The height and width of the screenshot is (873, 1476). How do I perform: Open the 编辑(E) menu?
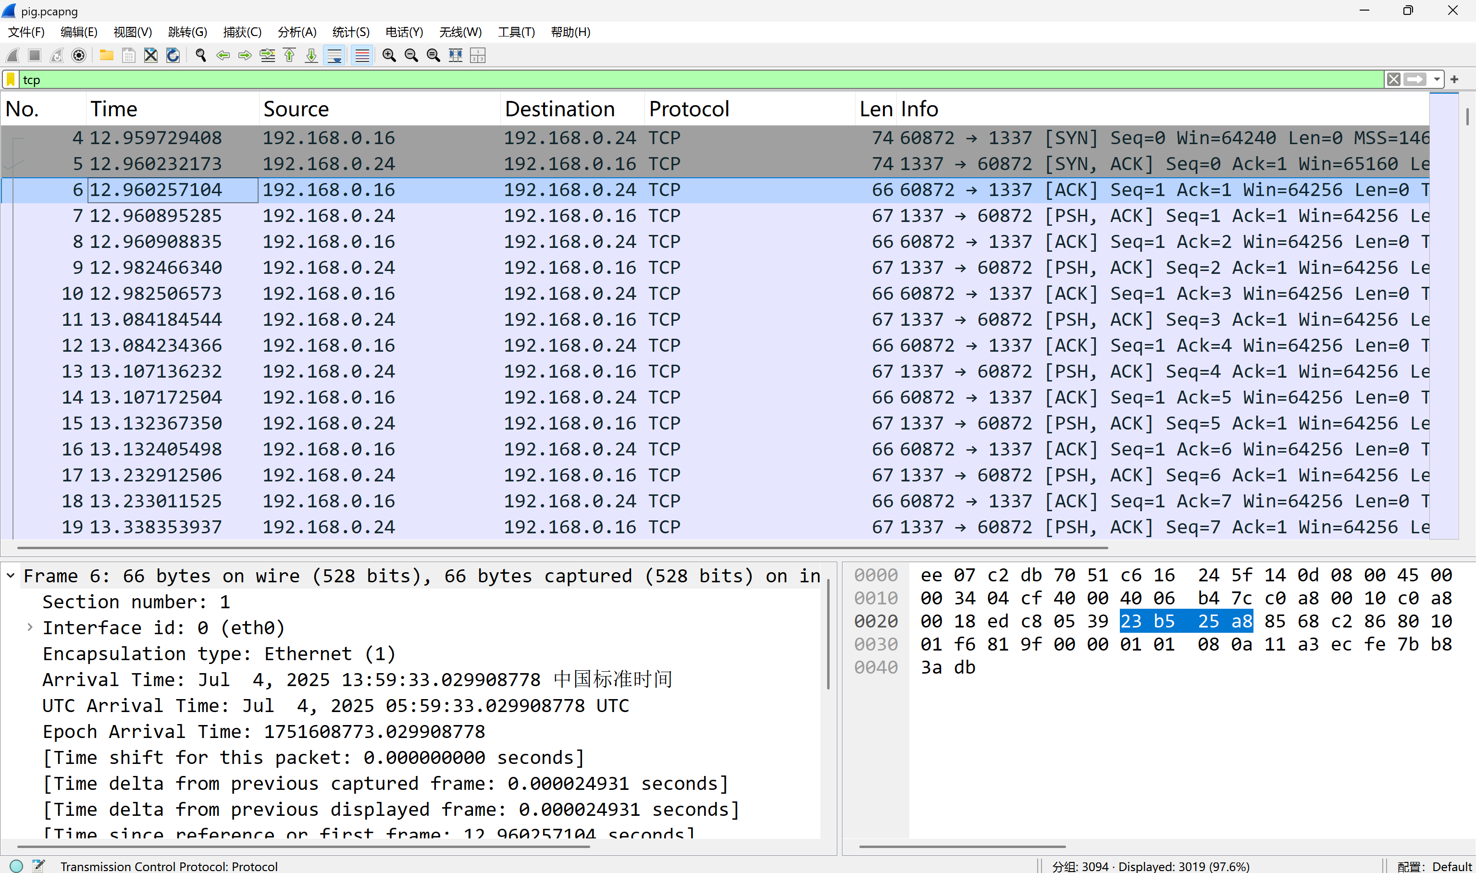click(x=79, y=32)
